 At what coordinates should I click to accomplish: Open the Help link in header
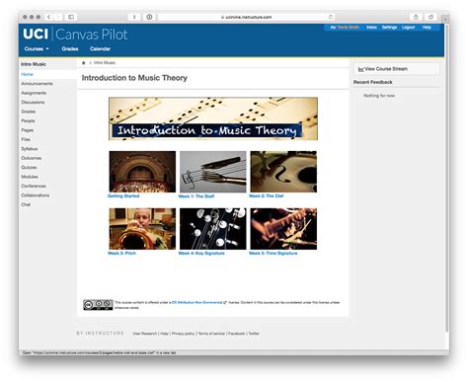[x=427, y=28]
